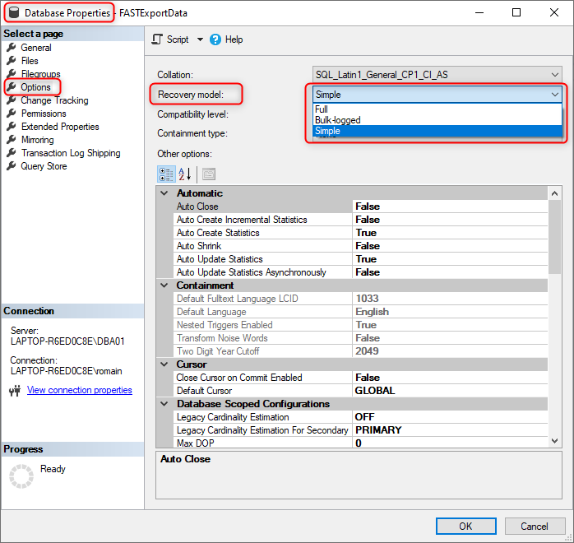Switch to Categorized view icon
This screenshot has height=543, width=574.
point(166,174)
